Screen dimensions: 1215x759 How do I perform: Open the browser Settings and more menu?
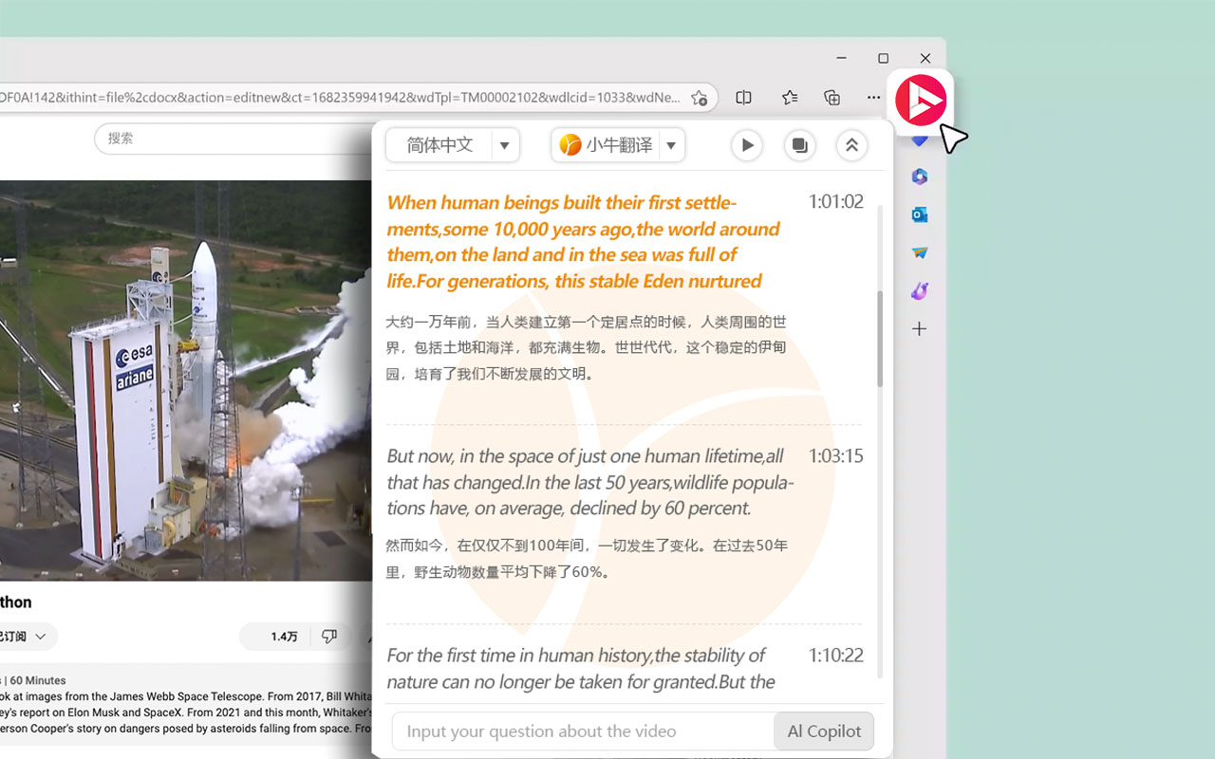[873, 97]
